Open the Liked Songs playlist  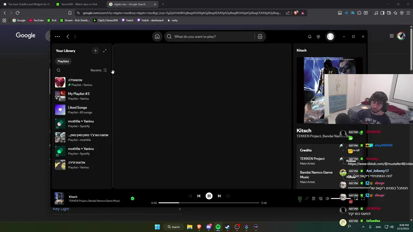[x=82, y=110]
